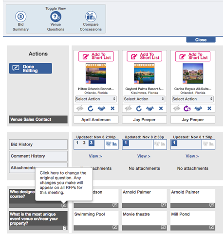
Task: Open the Select Action dropdown for Caribe Royale
Action: click(x=193, y=99)
